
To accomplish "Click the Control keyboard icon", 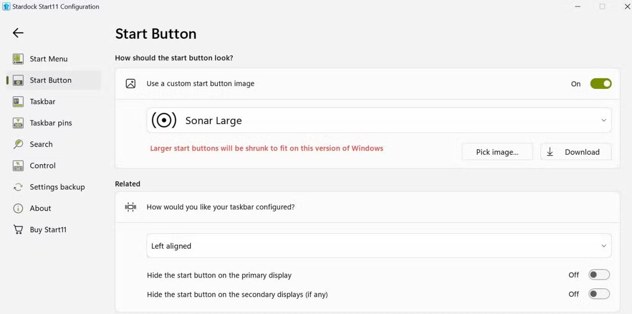I will (18, 166).
